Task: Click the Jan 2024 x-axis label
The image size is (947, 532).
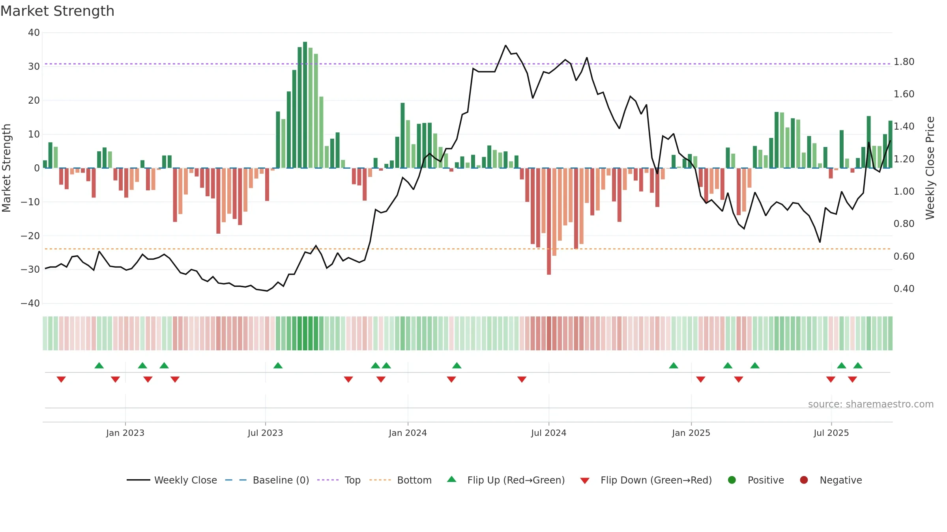Action: pos(408,433)
